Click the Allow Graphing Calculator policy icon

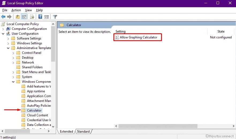(117, 37)
